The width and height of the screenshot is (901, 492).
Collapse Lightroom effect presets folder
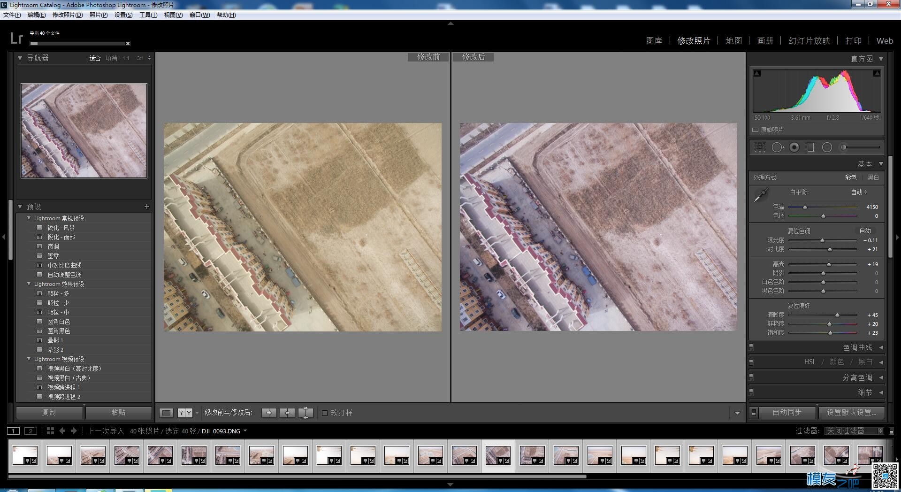(29, 284)
